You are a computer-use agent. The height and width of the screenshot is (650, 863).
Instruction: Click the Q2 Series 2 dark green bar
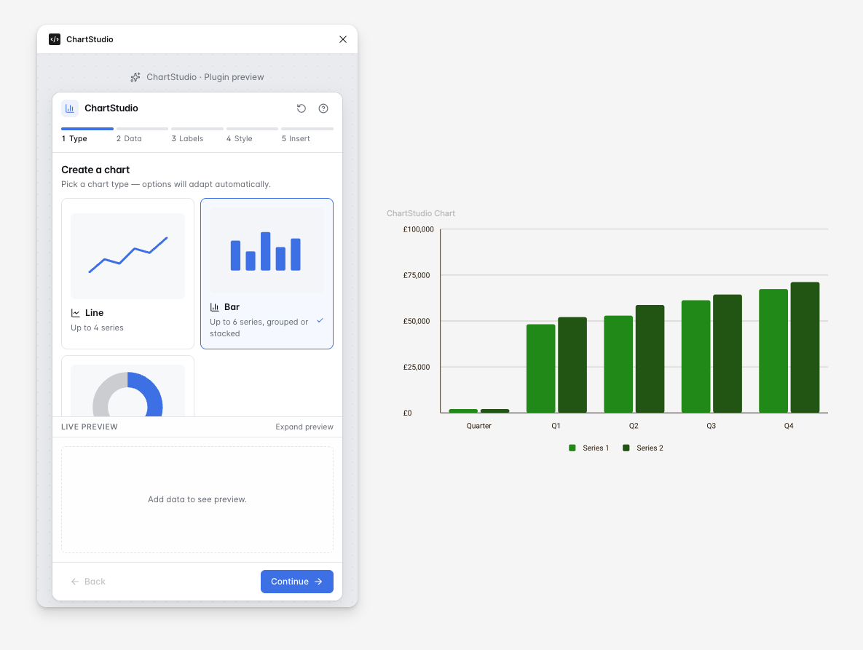pos(650,359)
